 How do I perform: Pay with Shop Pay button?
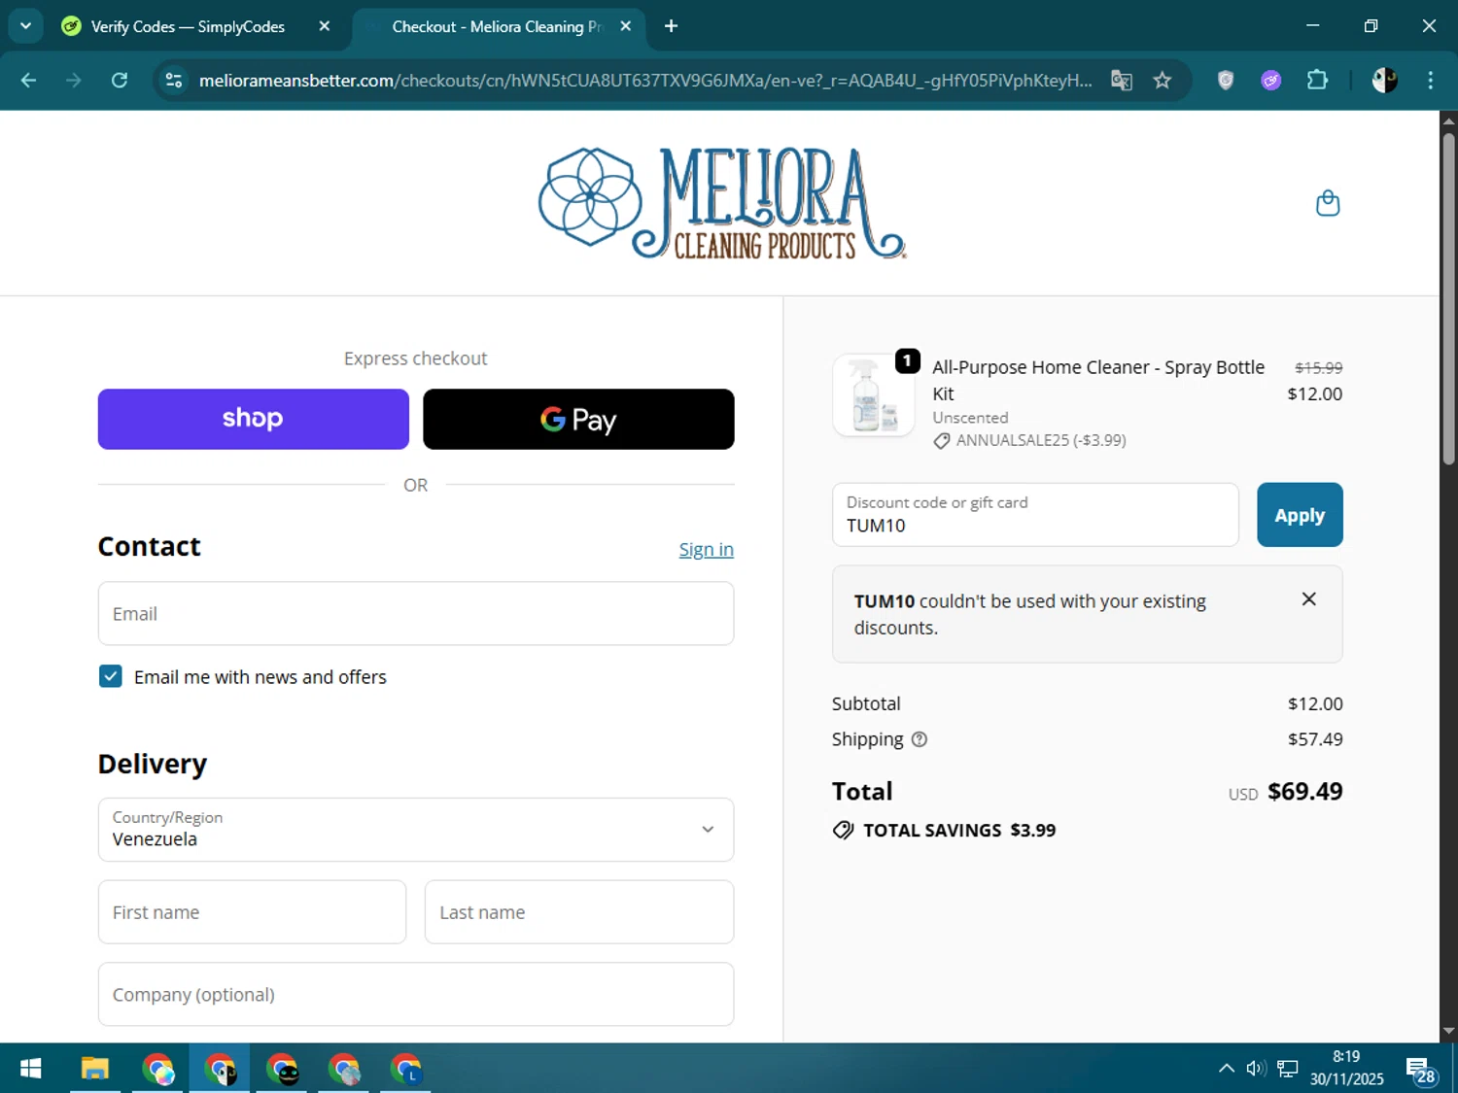coord(254,419)
